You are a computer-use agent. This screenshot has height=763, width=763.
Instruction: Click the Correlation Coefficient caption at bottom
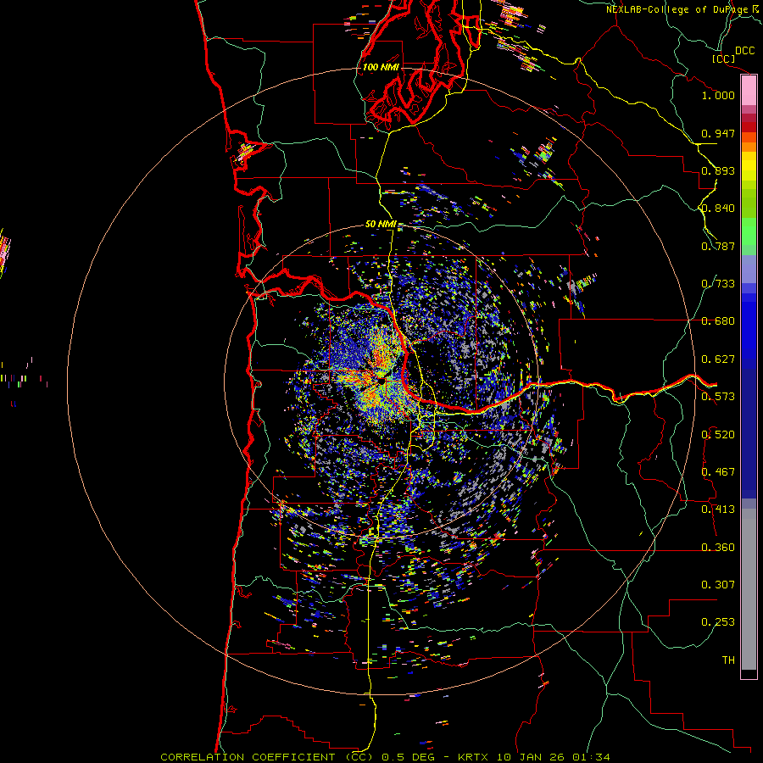(x=385, y=757)
